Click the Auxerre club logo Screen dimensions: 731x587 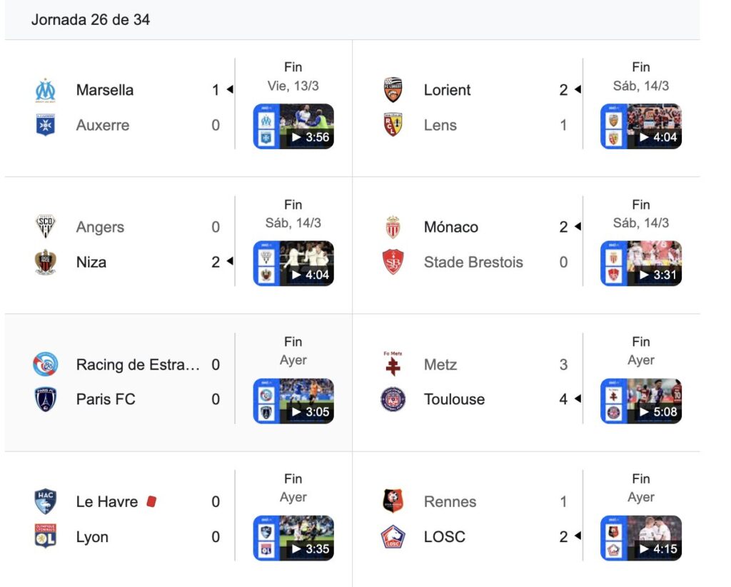click(x=46, y=125)
